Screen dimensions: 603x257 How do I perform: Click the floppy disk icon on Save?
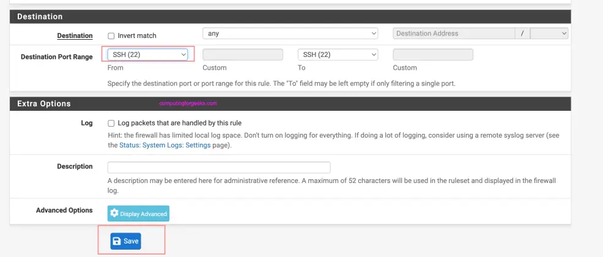coord(116,241)
